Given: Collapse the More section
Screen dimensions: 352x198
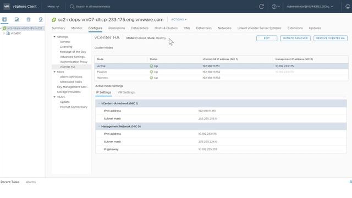Looking at the screenshot, I should click(x=54, y=72).
